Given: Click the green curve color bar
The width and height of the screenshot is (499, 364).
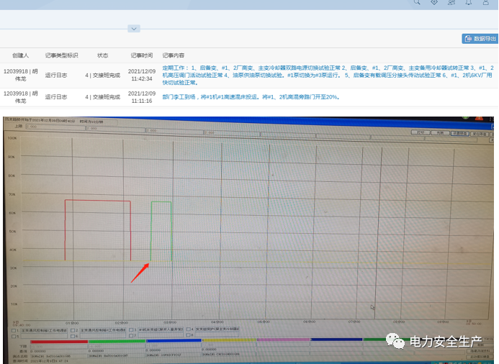Looking at the screenshot, I should click(115, 341).
